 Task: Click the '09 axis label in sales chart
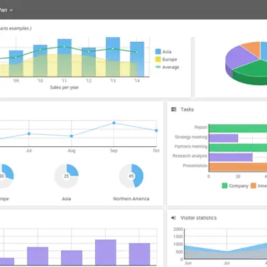click(16, 81)
